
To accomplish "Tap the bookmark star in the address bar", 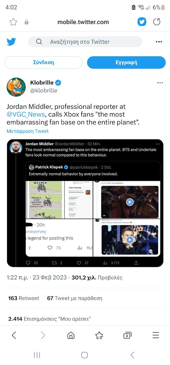I will 13,22.
